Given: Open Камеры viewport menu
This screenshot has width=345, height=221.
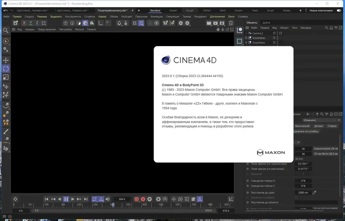Looking at the screenshot, I should click(x=30, y=29).
